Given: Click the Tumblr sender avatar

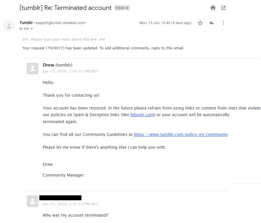Looking at the screenshot, I should tap(9, 26).
